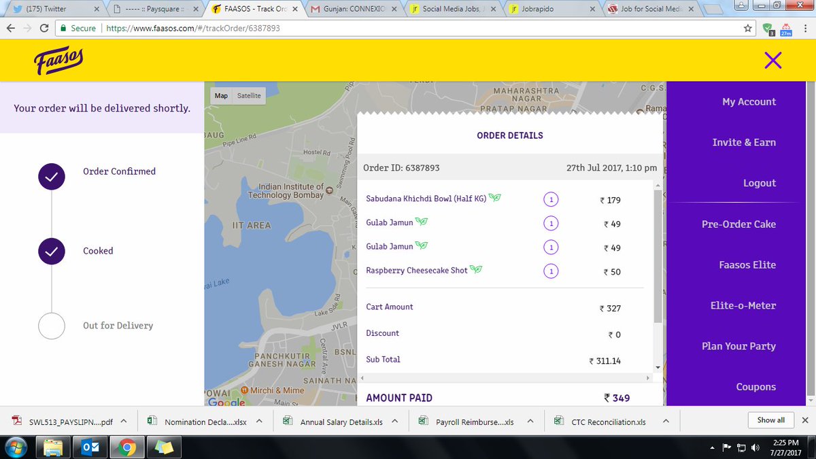This screenshot has height=459, width=816.
Task: Click the volume icon in system tray
Action: 756,448
